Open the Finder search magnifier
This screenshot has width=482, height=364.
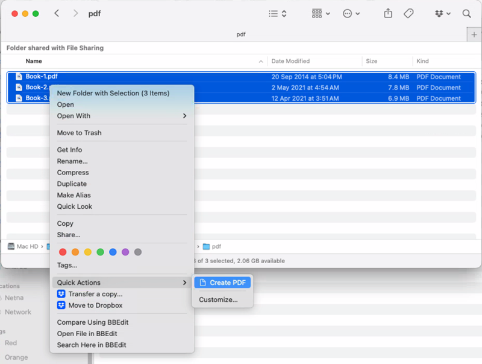click(466, 13)
